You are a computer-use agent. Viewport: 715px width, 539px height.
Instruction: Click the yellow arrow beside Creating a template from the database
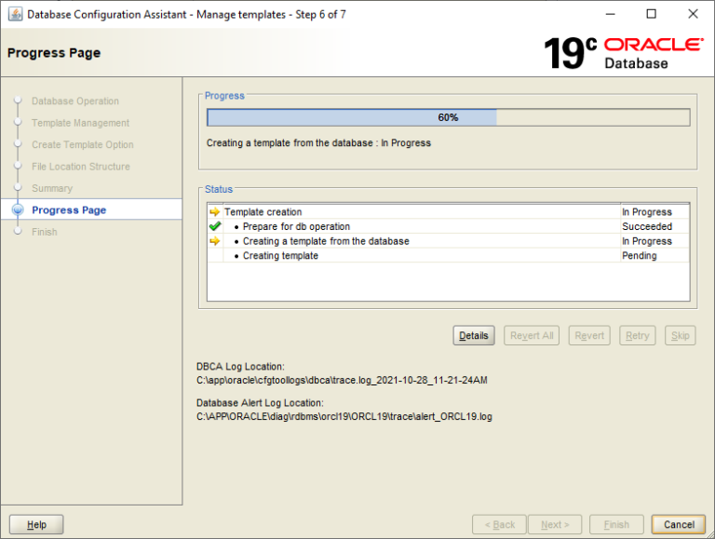coord(215,241)
